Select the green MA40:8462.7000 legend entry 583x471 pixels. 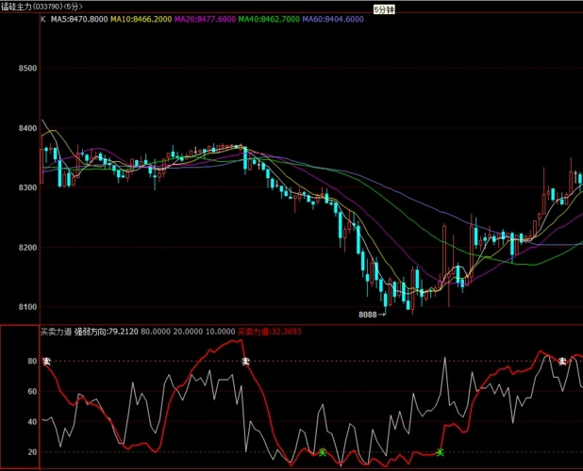pyautogui.click(x=269, y=19)
